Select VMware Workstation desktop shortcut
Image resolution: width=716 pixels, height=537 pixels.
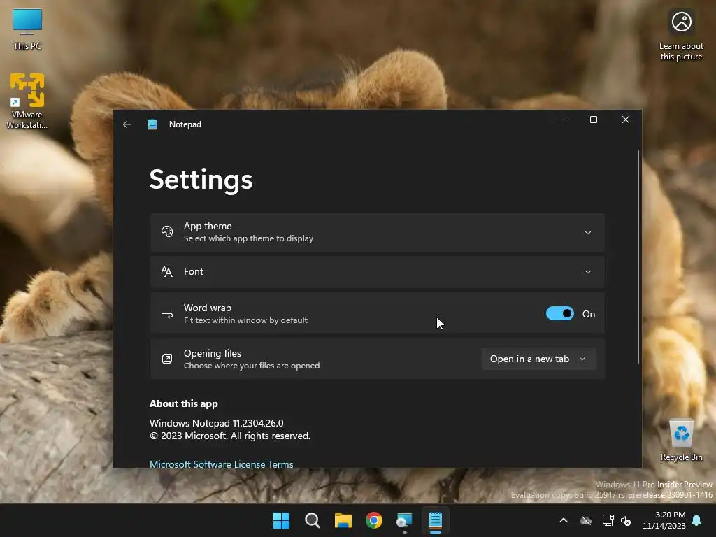click(27, 101)
